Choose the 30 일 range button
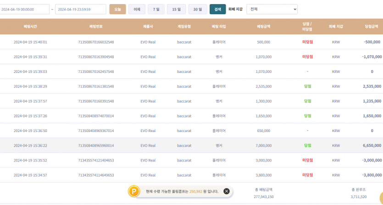 197,9
